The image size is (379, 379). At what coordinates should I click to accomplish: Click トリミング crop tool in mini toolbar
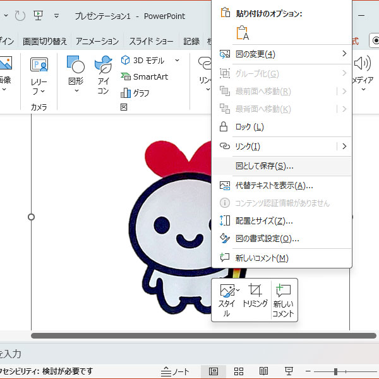point(255,296)
